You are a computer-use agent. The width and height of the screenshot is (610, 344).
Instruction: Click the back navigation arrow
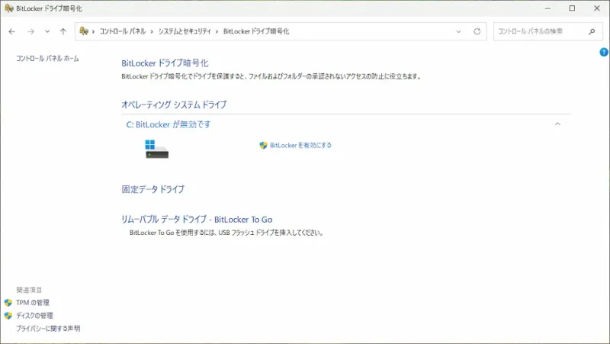[x=12, y=31]
